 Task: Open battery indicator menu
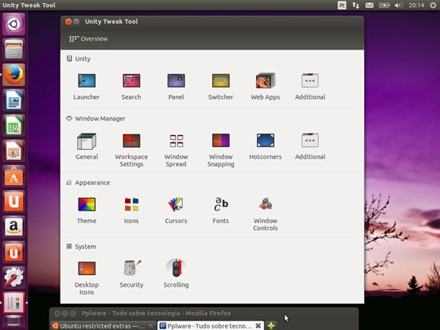pos(384,5)
